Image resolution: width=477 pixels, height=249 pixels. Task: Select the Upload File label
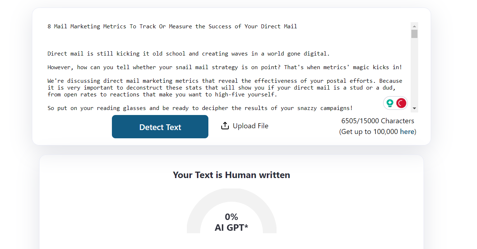pyautogui.click(x=250, y=126)
